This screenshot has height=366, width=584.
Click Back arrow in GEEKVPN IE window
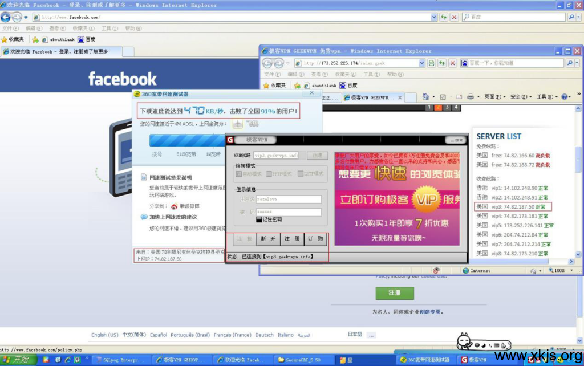point(267,63)
